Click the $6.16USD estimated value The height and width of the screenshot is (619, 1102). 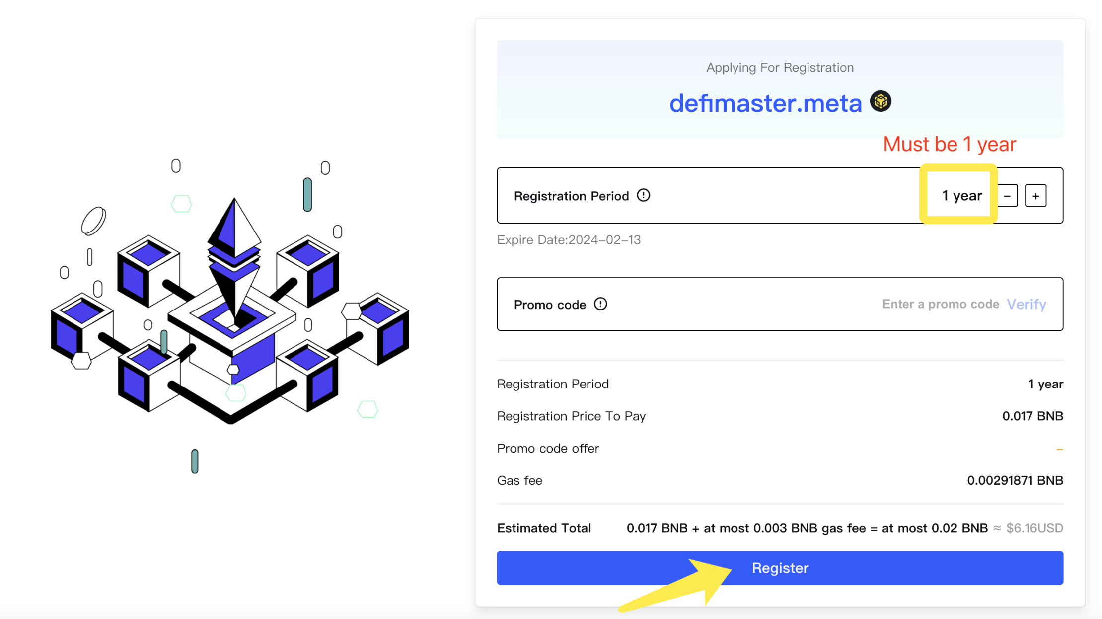pyautogui.click(x=1034, y=528)
